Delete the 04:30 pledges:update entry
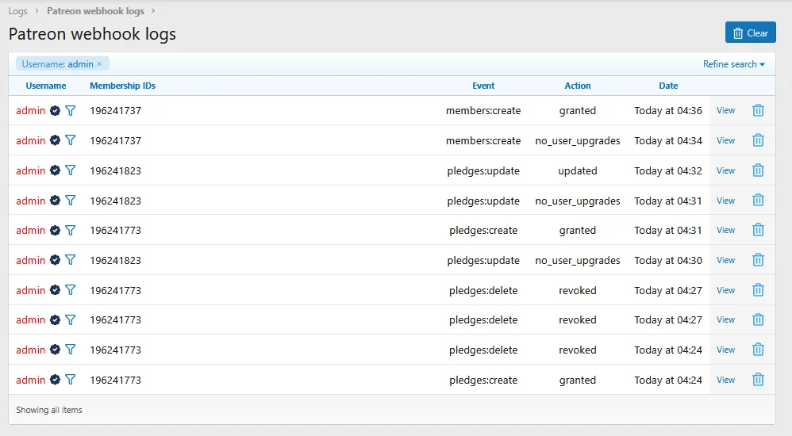This screenshot has width=792, height=436. pyautogui.click(x=758, y=260)
